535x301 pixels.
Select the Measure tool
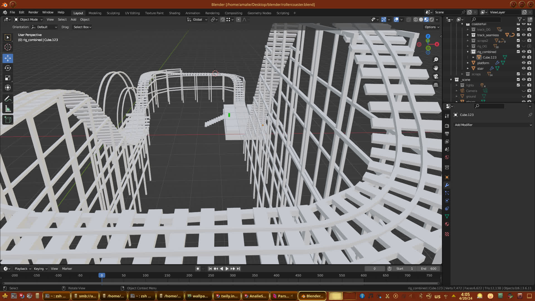pos(8,109)
